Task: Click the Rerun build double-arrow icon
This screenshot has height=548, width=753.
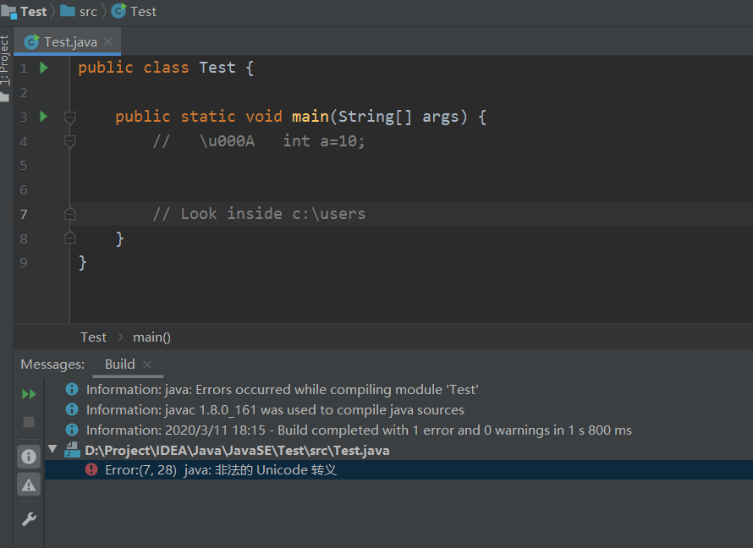Action: click(x=29, y=394)
